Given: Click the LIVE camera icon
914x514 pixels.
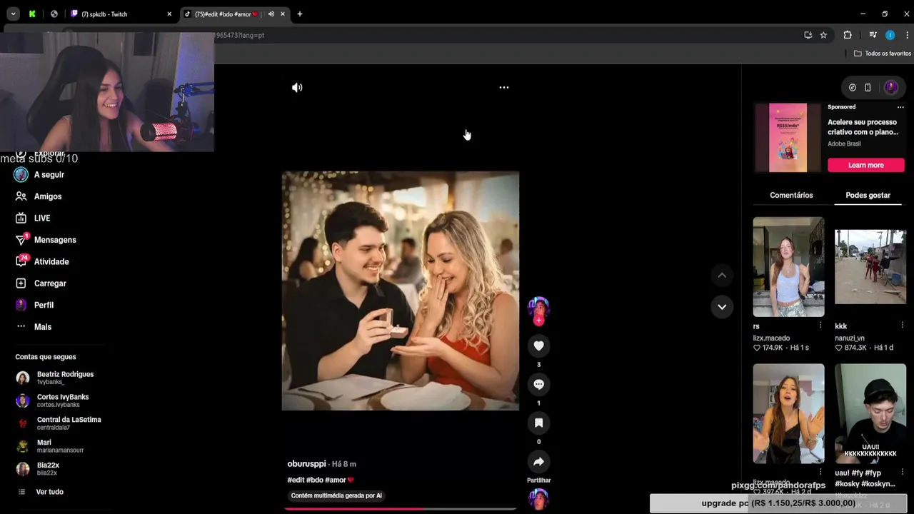Looking at the screenshot, I should [x=21, y=218].
